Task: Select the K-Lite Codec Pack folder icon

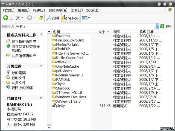Action: click(x=54, y=58)
